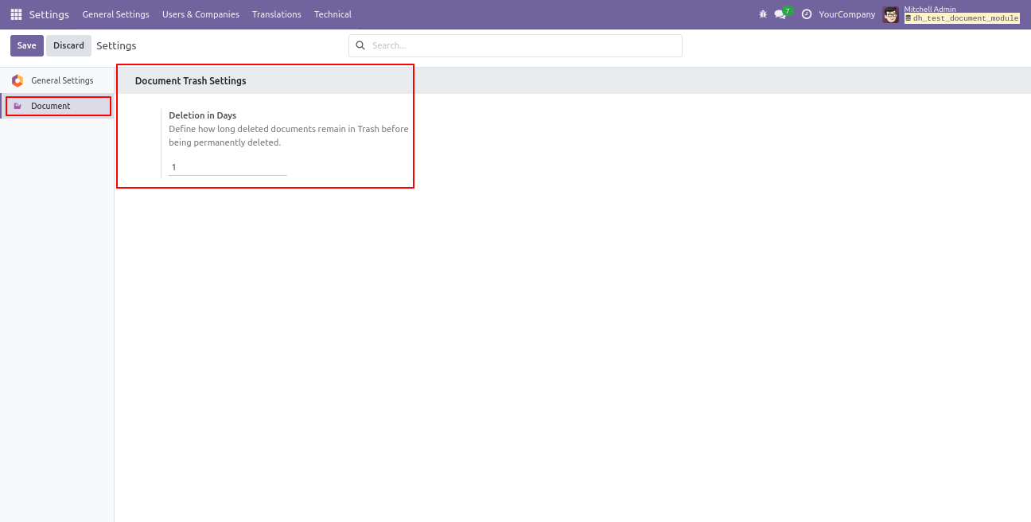
Task: Open the main apps grid menu
Action: click(x=16, y=14)
